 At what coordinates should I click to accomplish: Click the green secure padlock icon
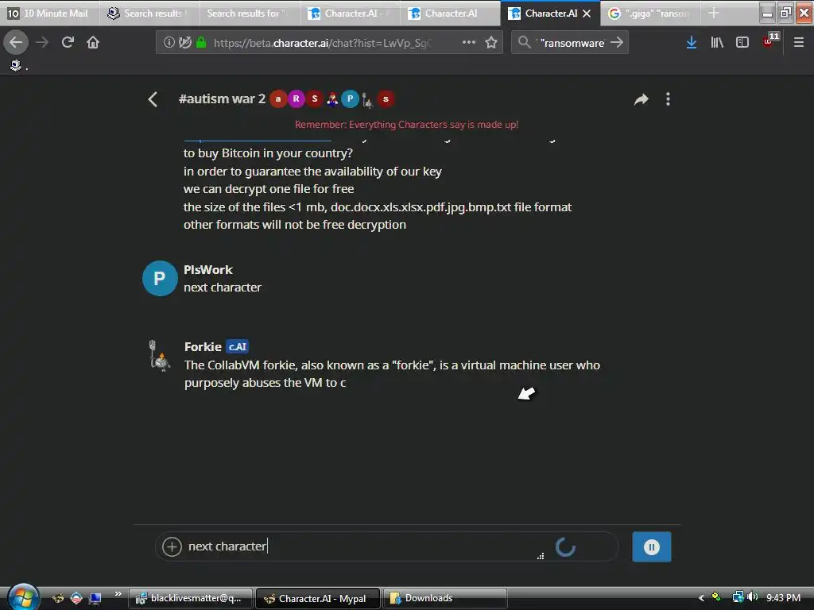(x=201, y=43)
